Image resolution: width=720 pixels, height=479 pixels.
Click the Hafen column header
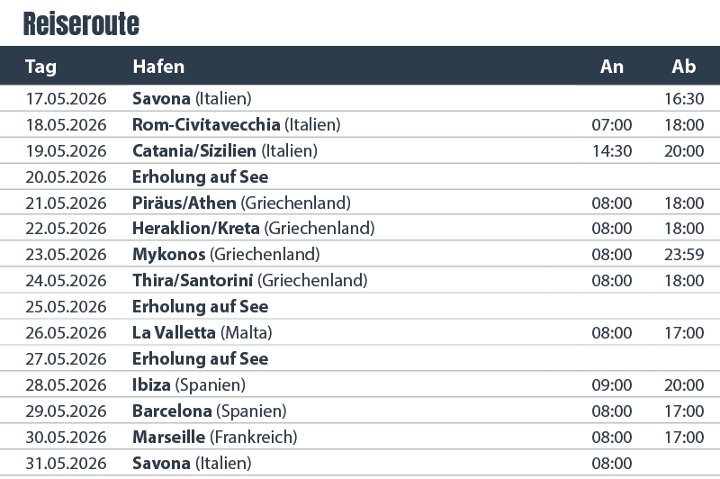(158, 68)
